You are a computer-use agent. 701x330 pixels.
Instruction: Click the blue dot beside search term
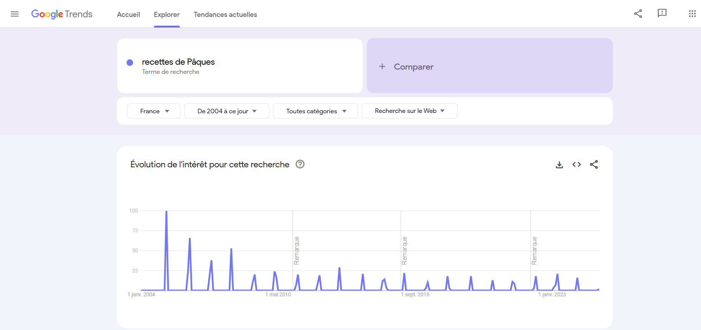pos(130,62)
